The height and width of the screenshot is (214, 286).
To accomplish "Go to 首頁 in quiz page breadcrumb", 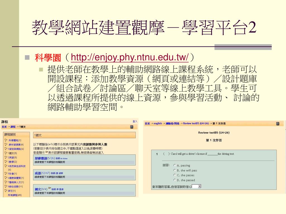I will click(x=147, y=123).
